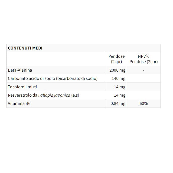
Task: Click the 60% NRV value
Action: (144, 103)
